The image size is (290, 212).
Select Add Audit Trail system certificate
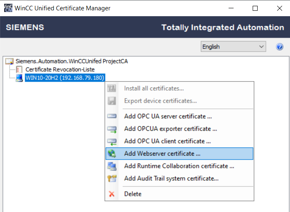(171, 178)
